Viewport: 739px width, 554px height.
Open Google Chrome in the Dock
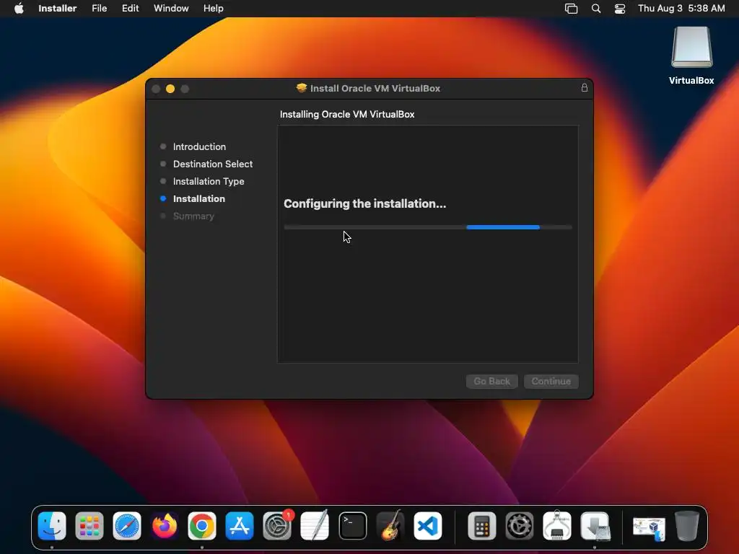click(202, 526)
